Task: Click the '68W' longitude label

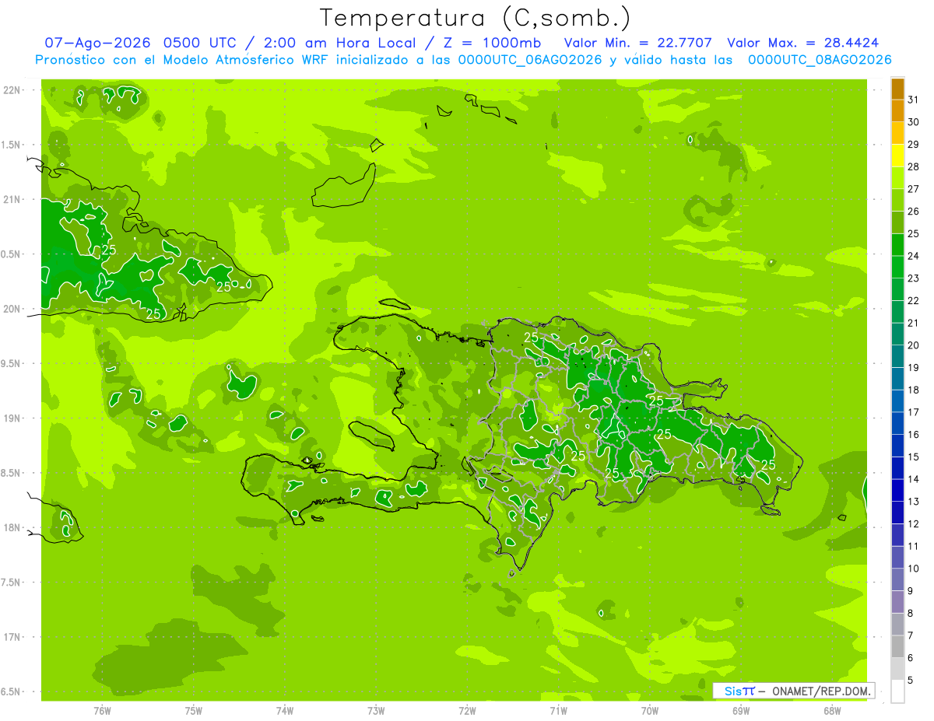Action: [x=832, y=711]
